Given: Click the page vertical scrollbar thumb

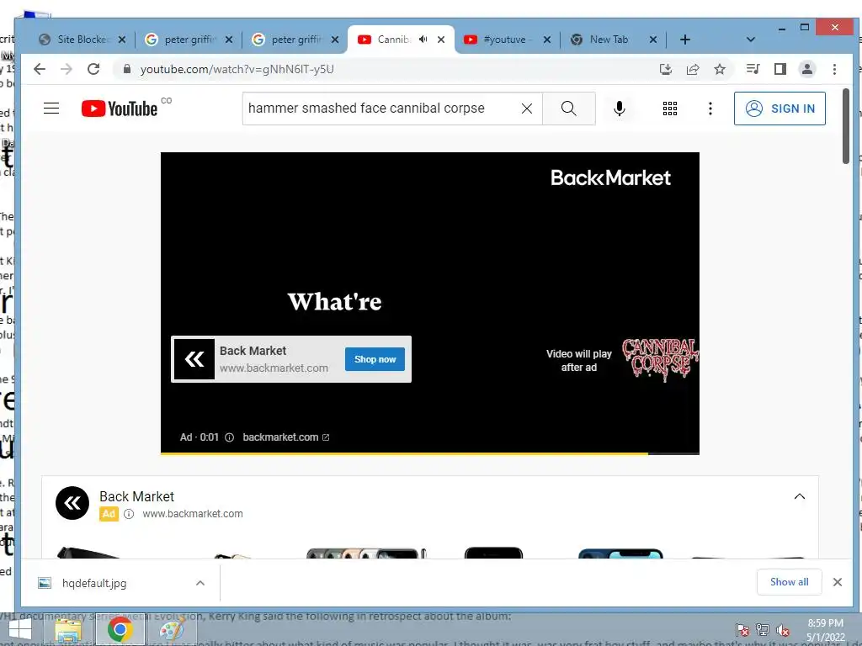Looking at the screenshot, I should [846, 126].
